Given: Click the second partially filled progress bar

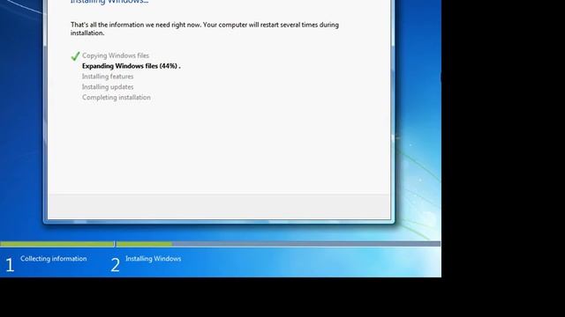Looking at the screenshot, I should point(278,244).
